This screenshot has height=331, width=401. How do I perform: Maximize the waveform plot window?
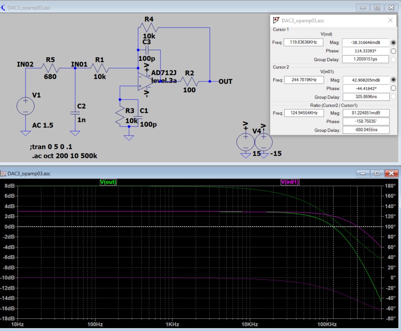[377, 174]
